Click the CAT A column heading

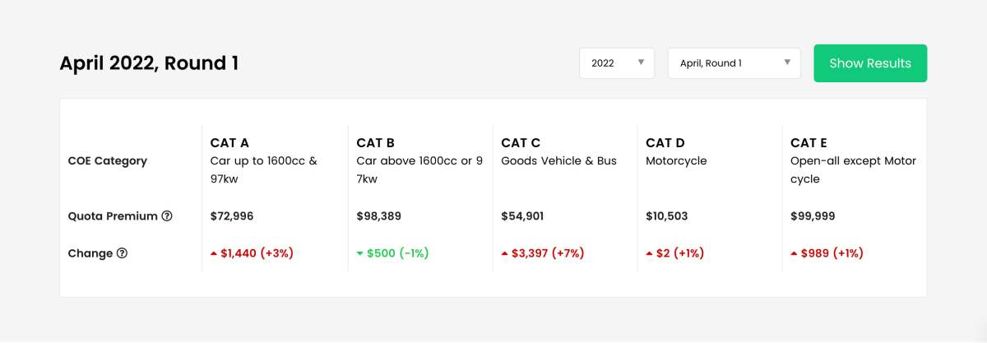point(229,143)
